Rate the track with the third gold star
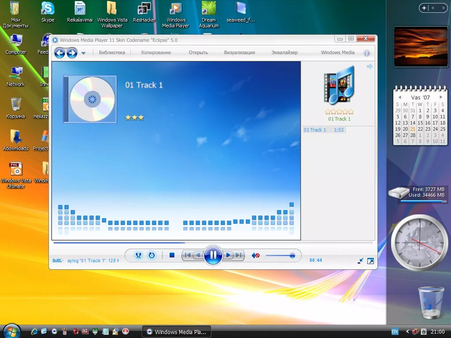Viewport: 451px width, 338px height. [x=141, y=118]
